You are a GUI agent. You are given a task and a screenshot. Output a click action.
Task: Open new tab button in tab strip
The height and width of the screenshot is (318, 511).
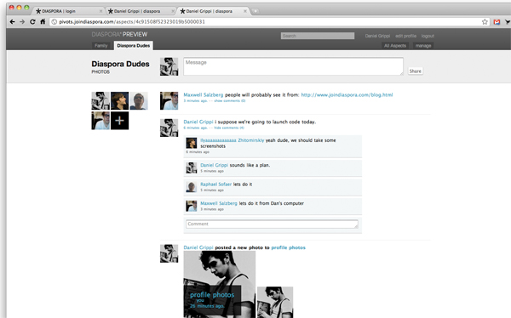pyautogui.click(x=255, y=11)
